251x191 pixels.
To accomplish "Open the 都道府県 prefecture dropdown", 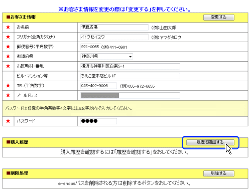I will (106, 57).
